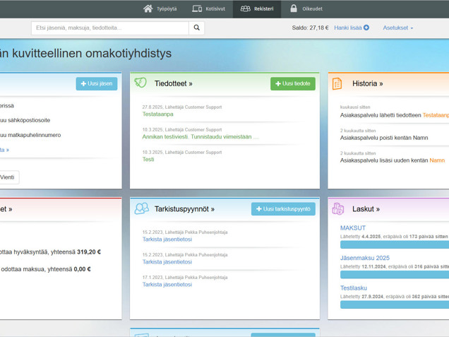Click the Uusi jäsen button
449x337 pixels.
[x=97, y=83]
